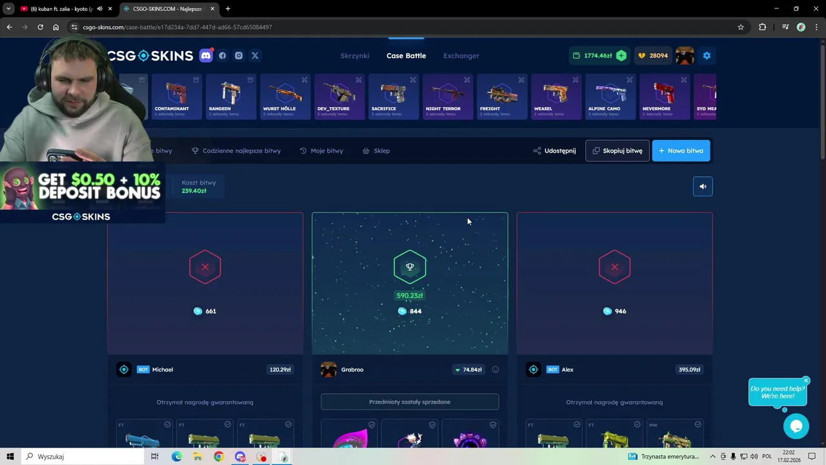The width and height of the screenshot is (826, 465).
Task: Click green plus to add balance
Action: pyautogui.click(x=621, y=56)
